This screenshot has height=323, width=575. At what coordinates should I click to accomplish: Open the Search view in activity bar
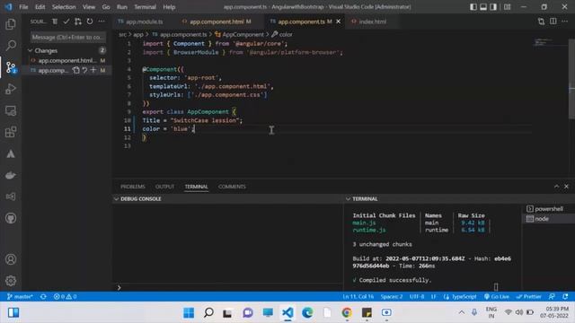(x=11, y=46)
